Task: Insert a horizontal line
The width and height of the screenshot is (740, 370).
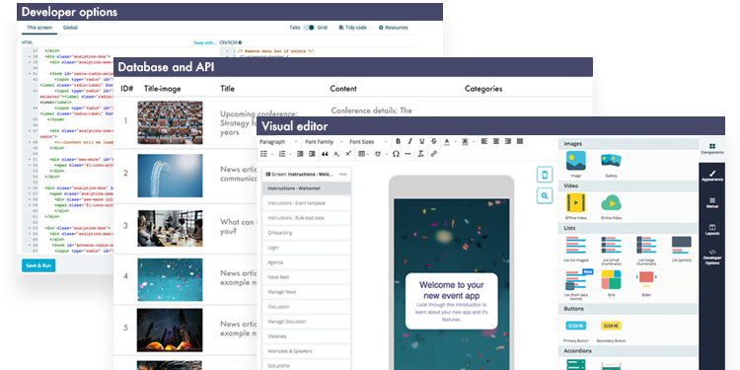Action: 407,154
